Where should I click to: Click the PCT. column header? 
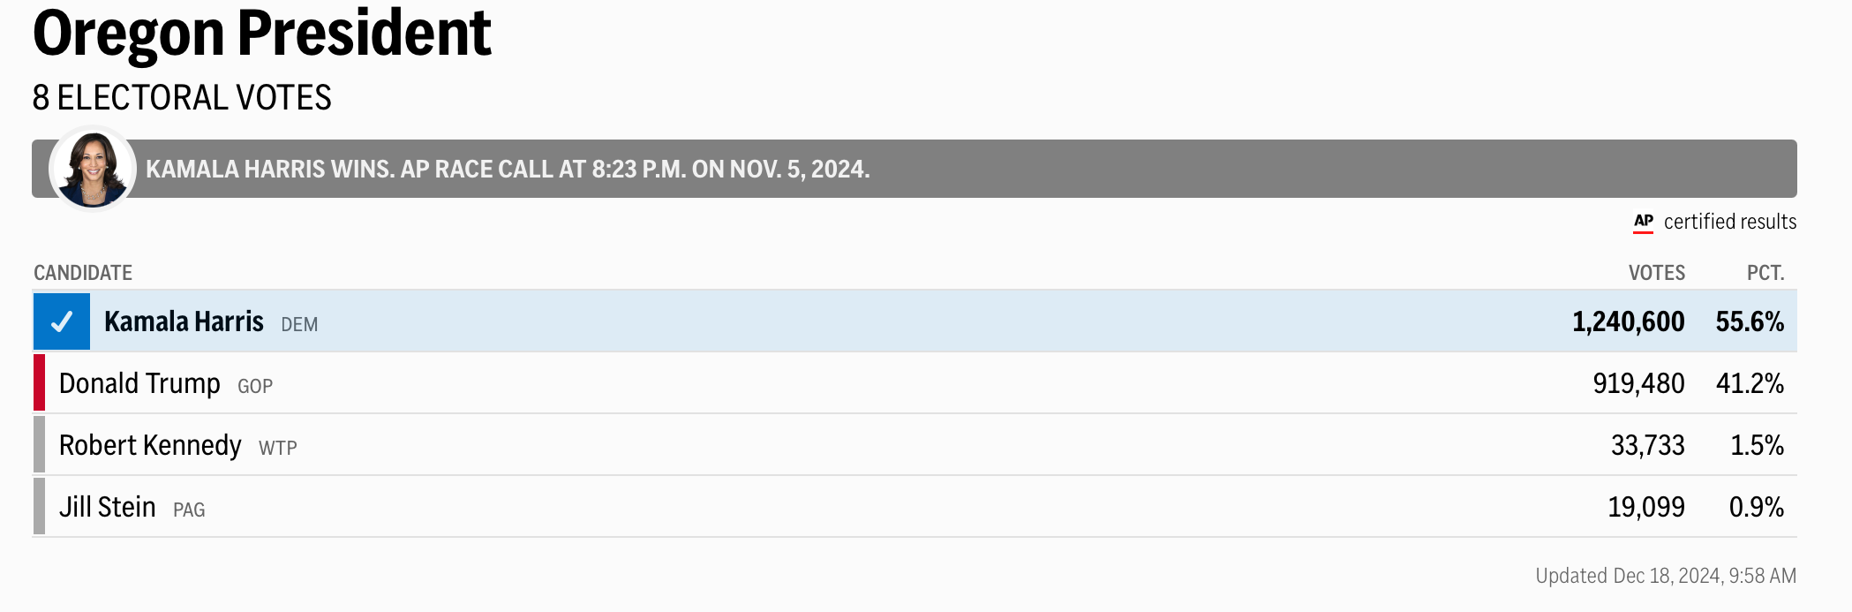[x=1765, y=273]
